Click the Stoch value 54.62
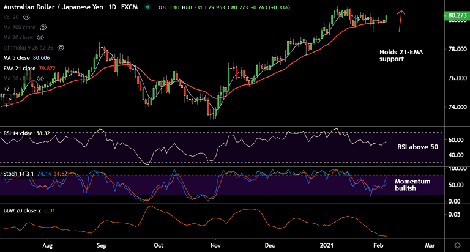 pyautogui.click(x=60, y=174)
